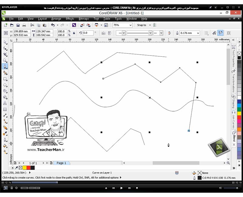The width and height of the screenshot is (243, 197).
Task: Select the active Pen tool
Action: [x=5, y=67]
